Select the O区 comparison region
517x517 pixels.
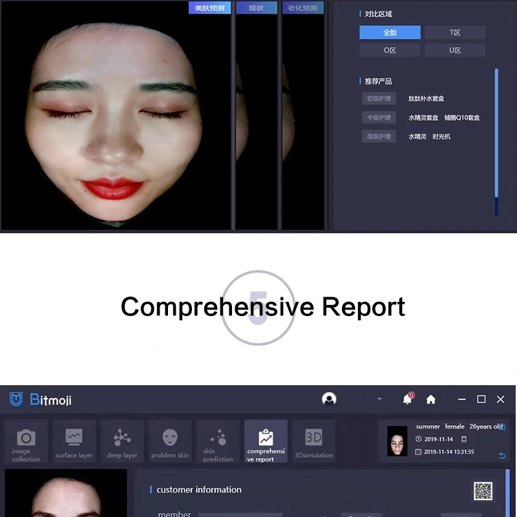point(390,50)
